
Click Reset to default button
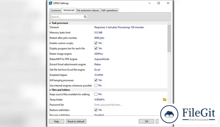coord(76,121)
